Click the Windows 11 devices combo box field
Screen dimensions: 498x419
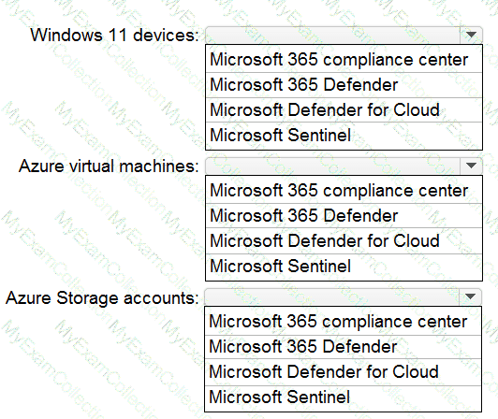coord(344,35)
